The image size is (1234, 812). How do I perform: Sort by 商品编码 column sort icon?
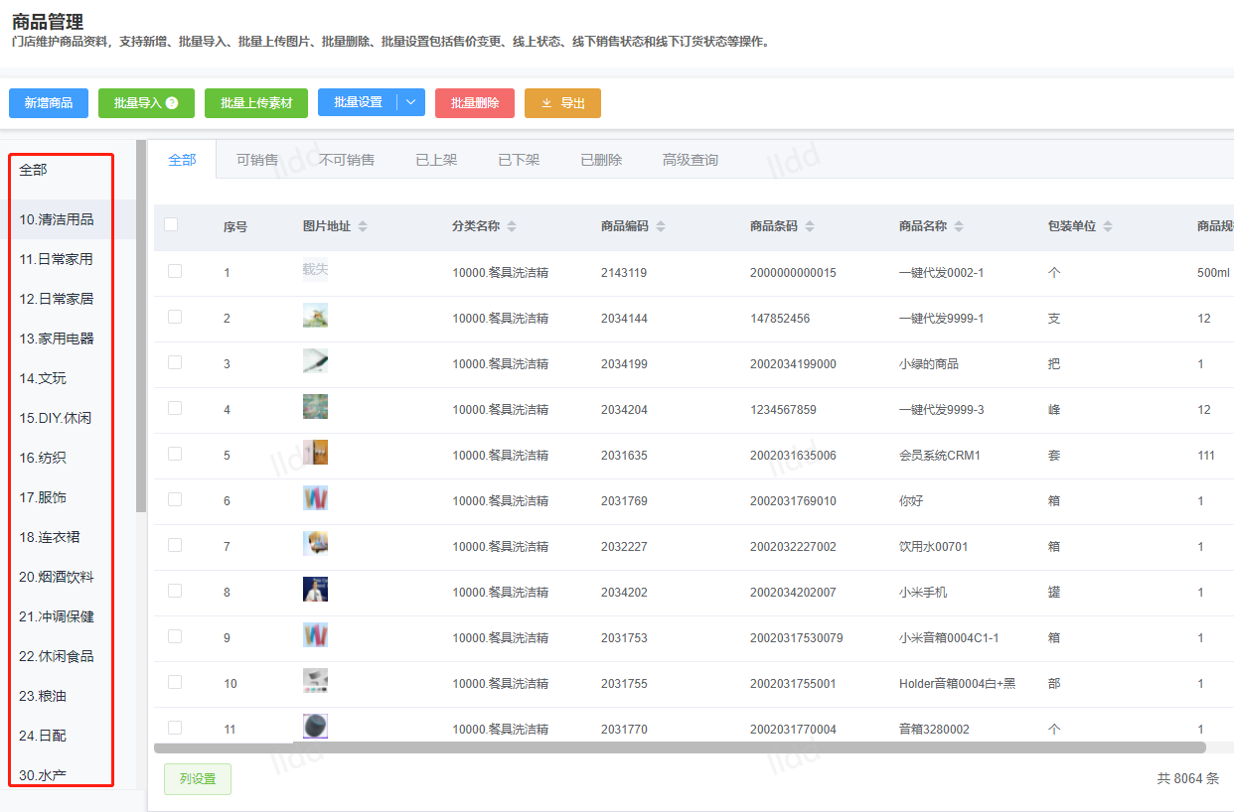tap(661, 226)
